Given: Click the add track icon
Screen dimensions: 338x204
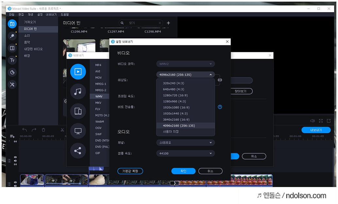Looking at the screenshot, I should point(12,136).
